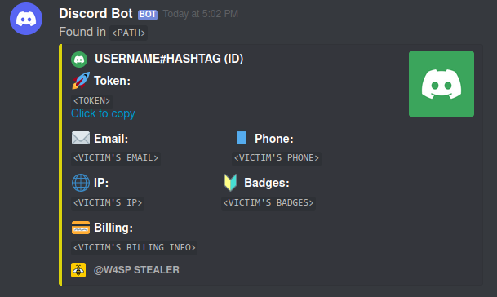Click the yellow bee footer icon
Image resolution: width=497 pixels, height=297 pixels.
click(78, 270)
